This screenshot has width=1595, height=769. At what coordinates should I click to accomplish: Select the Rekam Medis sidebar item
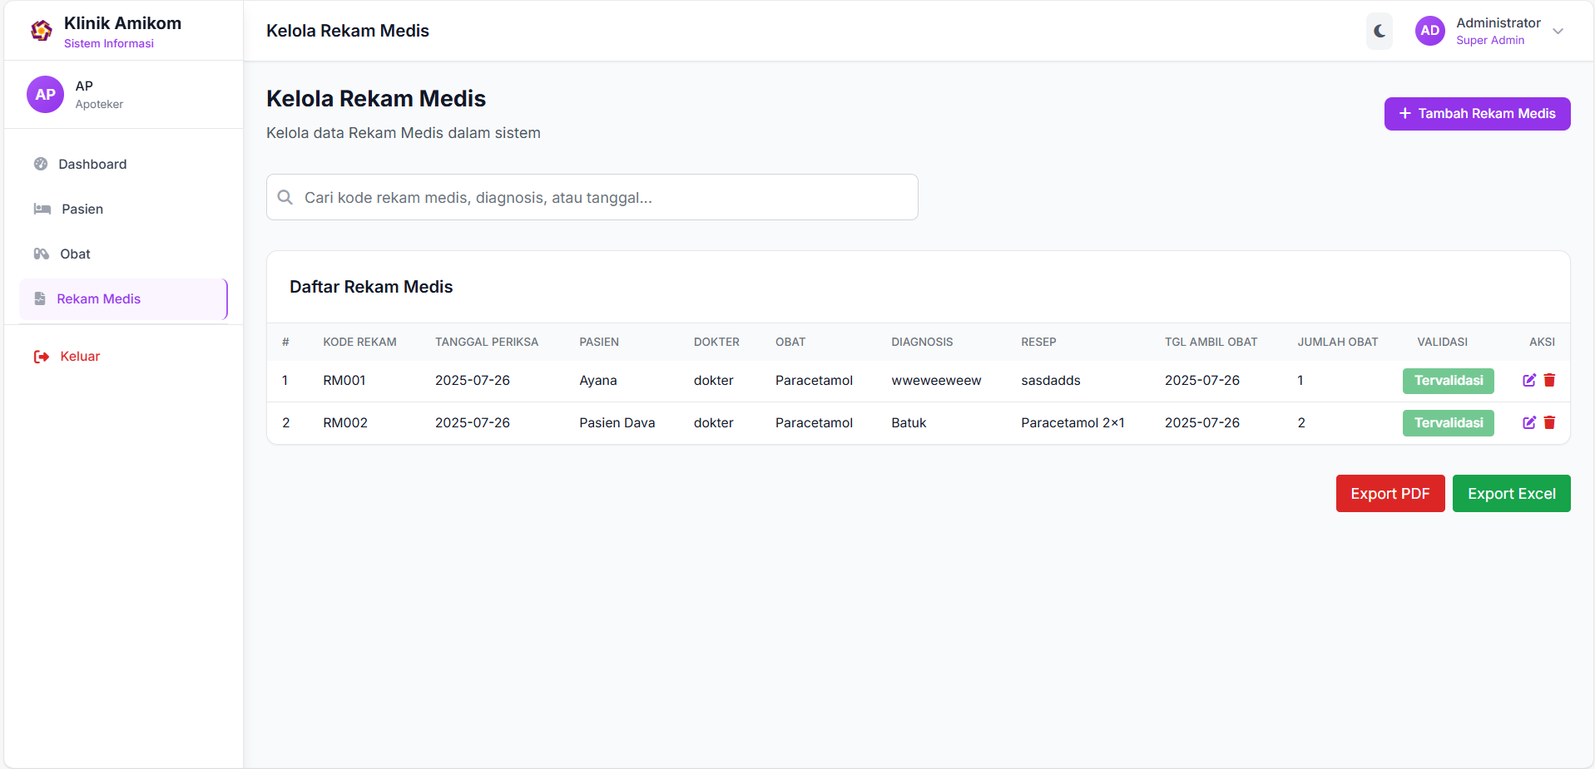coord(98,299)
